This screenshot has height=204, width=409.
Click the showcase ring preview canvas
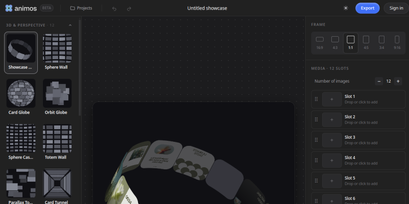[194, 153]
